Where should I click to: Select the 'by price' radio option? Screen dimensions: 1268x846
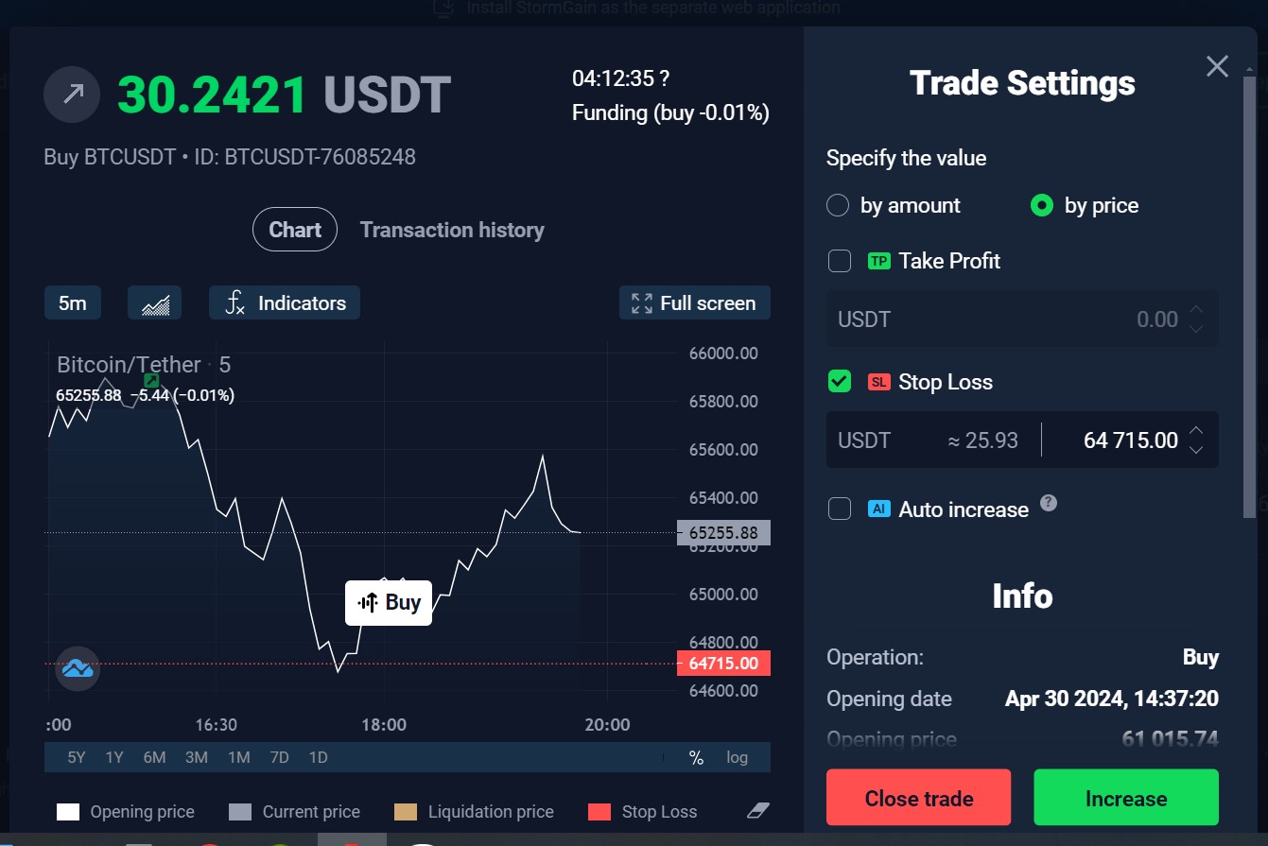(1042, 205)
